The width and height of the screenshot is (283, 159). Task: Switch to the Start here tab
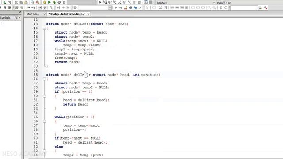[33, 14]
